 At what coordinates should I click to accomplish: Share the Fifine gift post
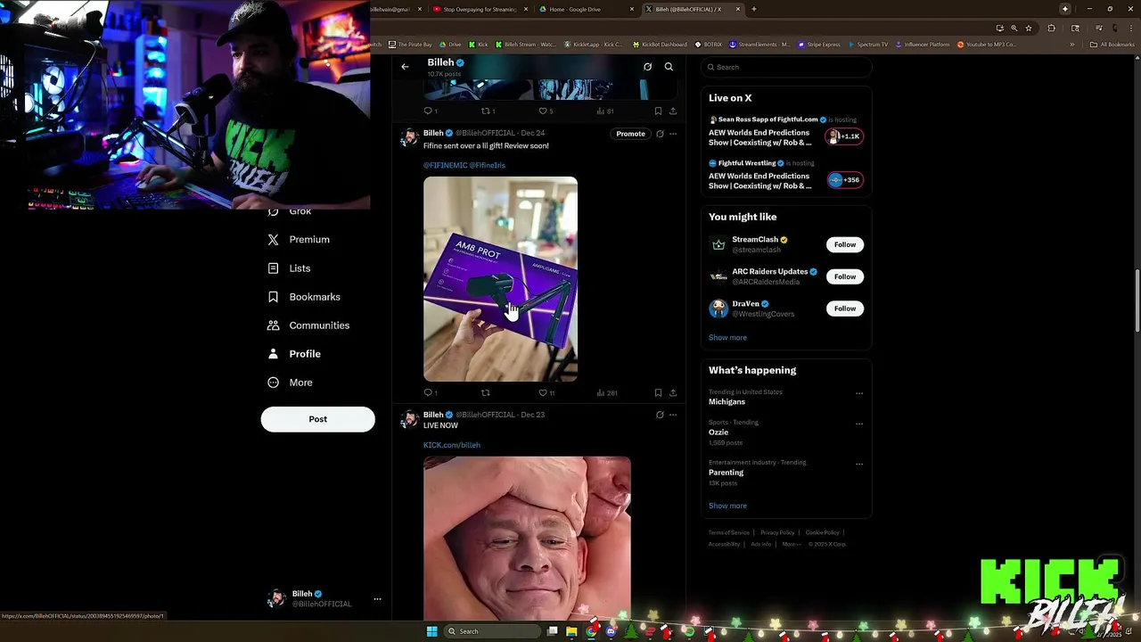(x=673, y=392)
